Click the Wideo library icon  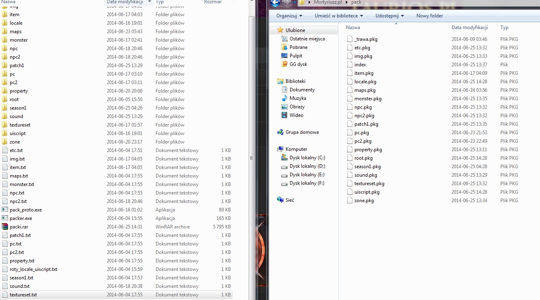coord(284,115)
